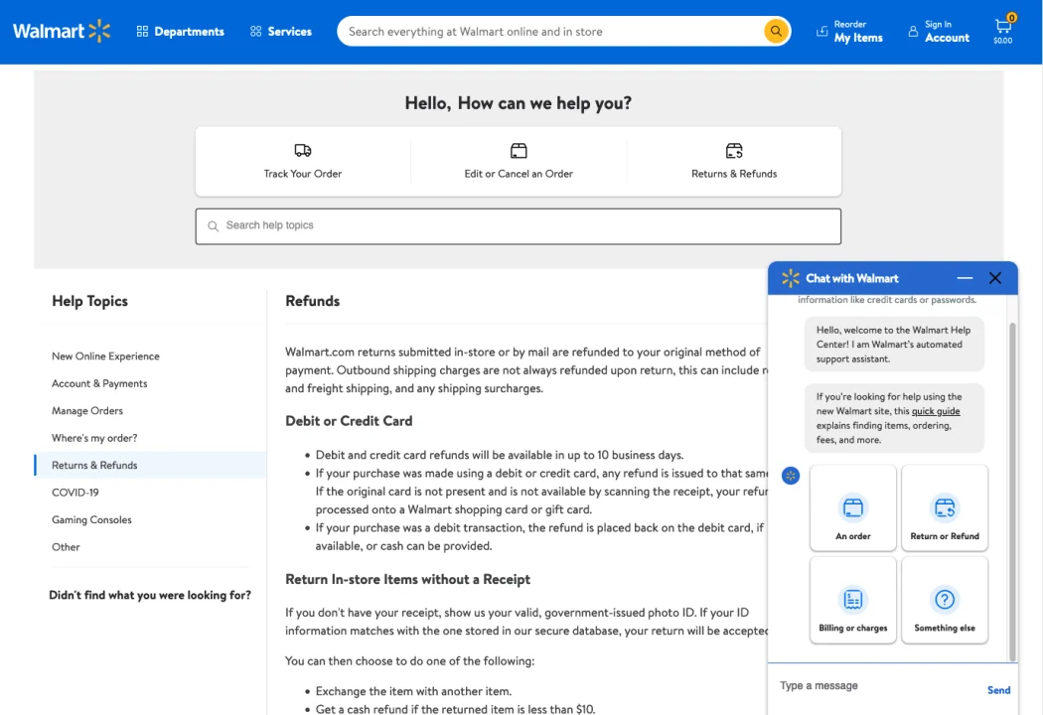Screen dimensions: 1043x715
Task: Open the quick guide link in chat
Action: [x=936, y=411]
